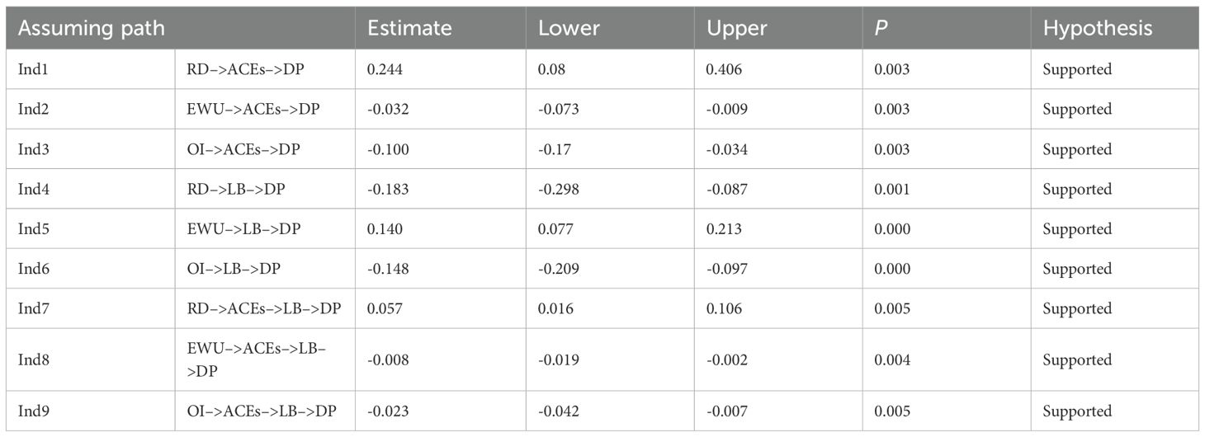
Task: Click the RD–>ACEs–>LB–>DP path cell
Action: [258, 308]
